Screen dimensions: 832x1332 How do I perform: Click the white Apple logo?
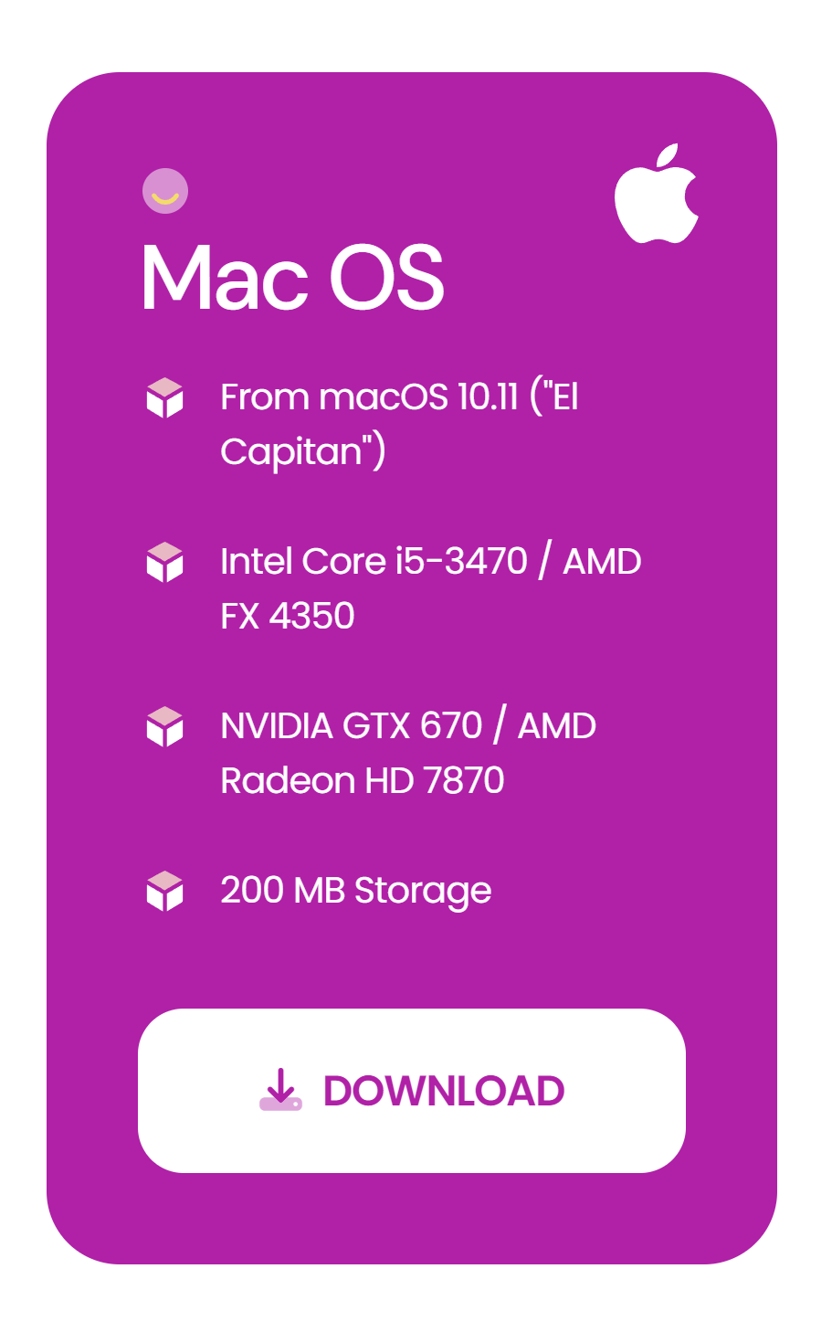coord(657,194)
